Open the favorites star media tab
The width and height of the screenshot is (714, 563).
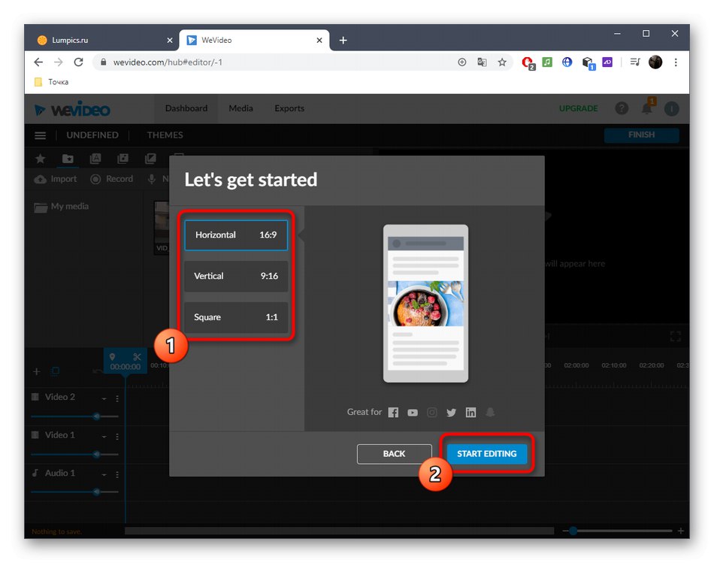[x=40, y=159]
